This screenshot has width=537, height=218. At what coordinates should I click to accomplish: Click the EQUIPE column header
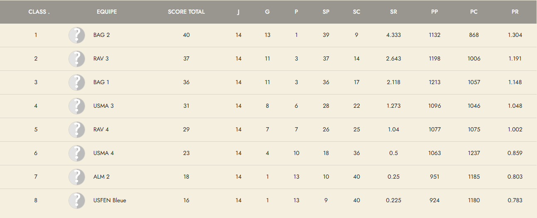pyautogui.click(x=107, y=12)
